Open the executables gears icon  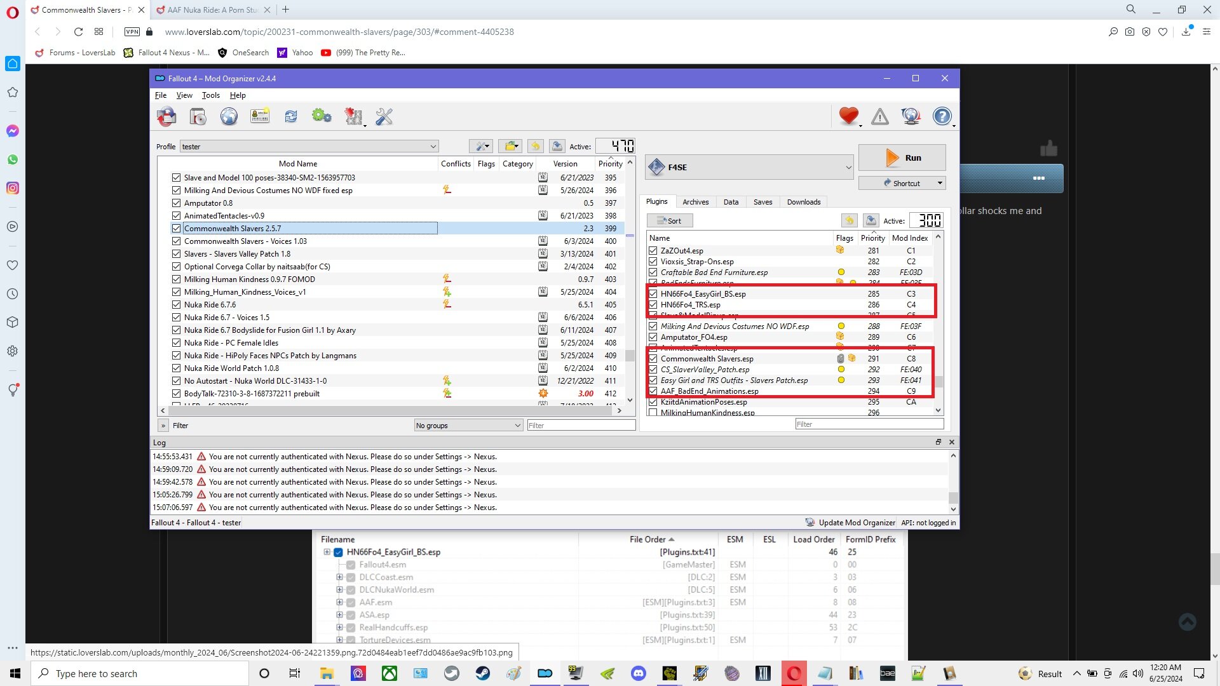(322, 116)
